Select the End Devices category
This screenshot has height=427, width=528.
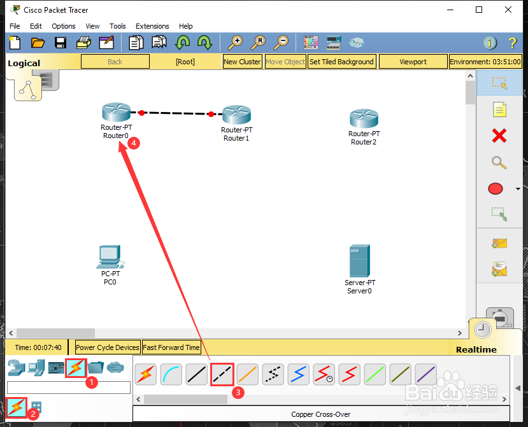(36, 368)
